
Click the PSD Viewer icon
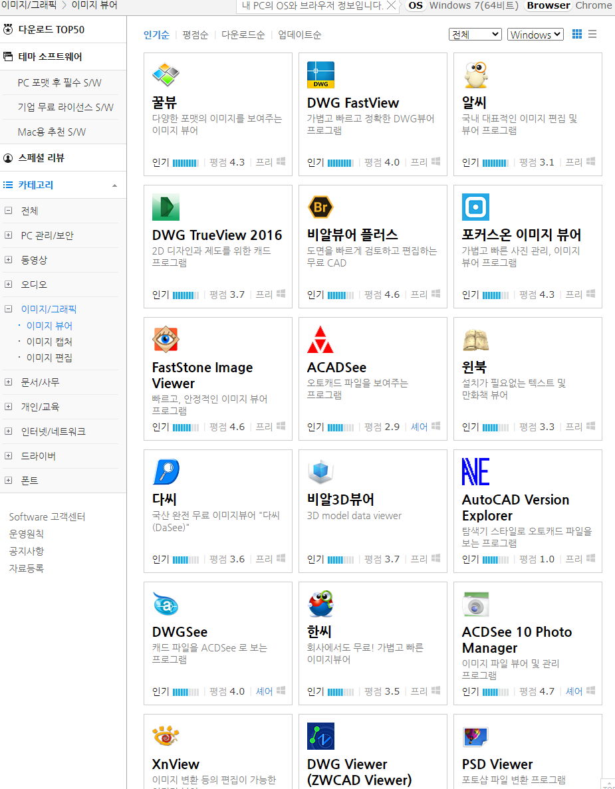click(x=475, y=736)
